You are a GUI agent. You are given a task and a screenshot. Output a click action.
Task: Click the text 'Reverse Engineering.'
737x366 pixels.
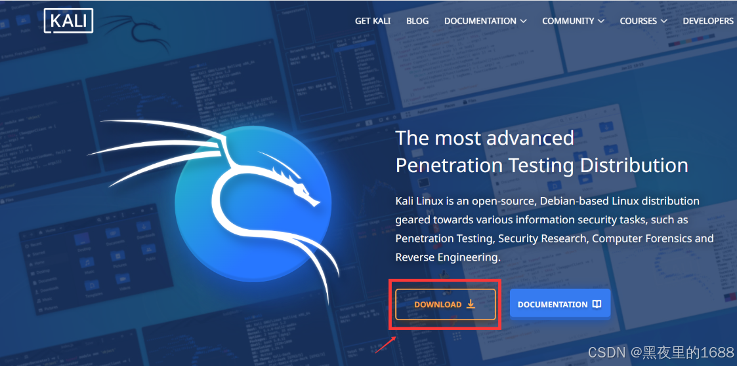[448, 257]
